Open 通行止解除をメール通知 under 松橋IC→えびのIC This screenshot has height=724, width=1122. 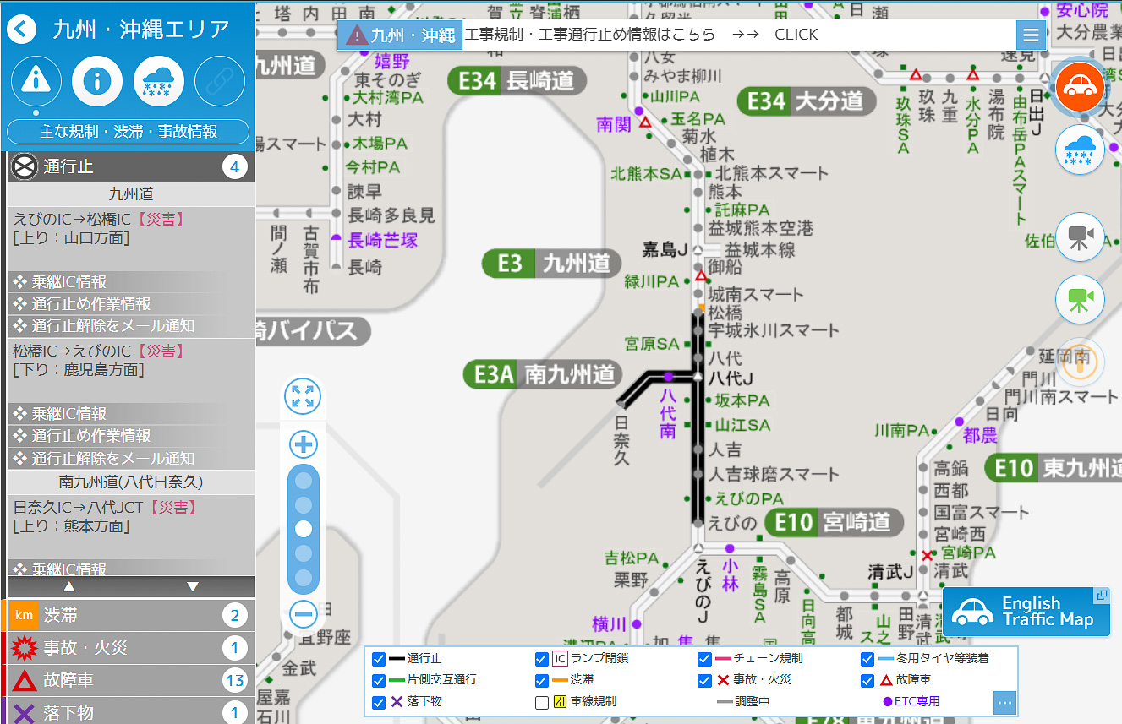[x=131, y=459]
